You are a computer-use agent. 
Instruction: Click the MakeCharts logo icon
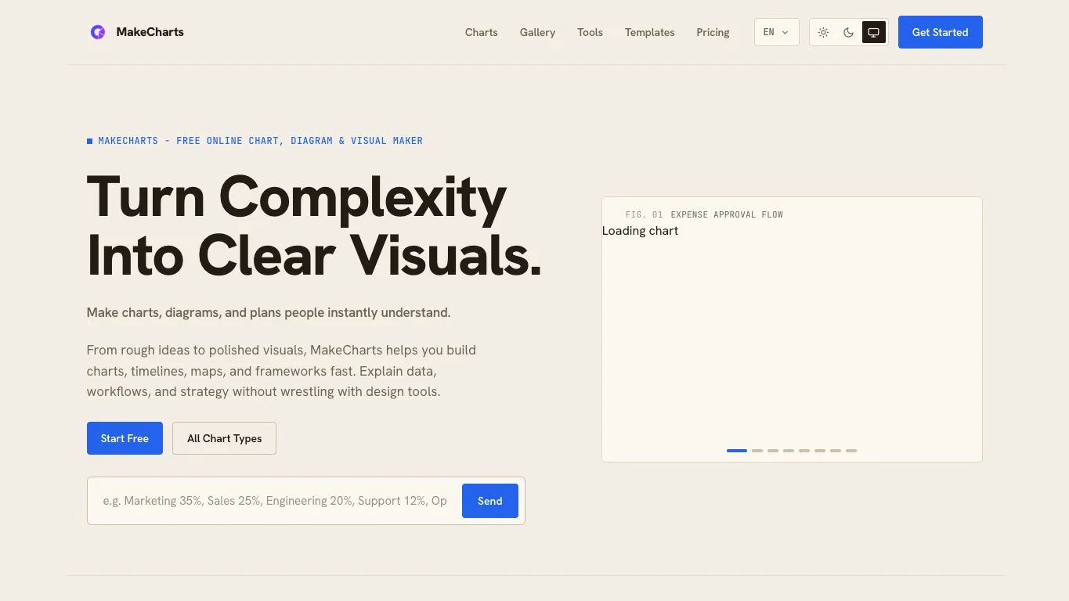[98, 32]
